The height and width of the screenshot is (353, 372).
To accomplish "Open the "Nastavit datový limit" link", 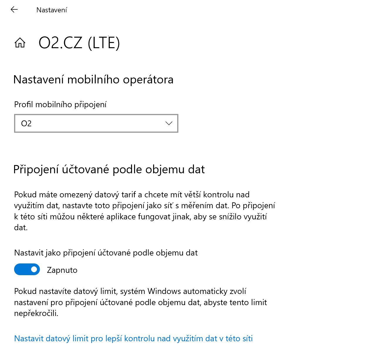I will (133, 339).
